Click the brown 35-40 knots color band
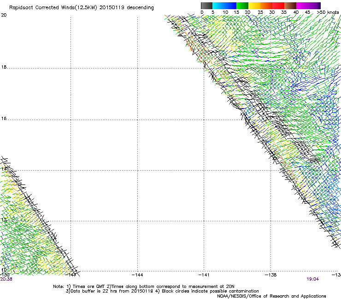 pos(290,6)
